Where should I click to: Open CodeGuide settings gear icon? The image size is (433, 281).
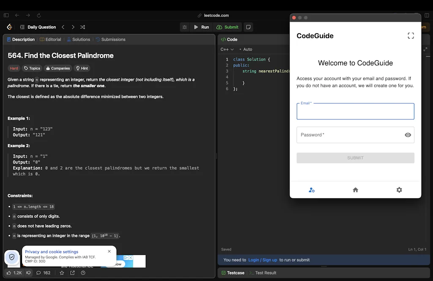point(399,190)
